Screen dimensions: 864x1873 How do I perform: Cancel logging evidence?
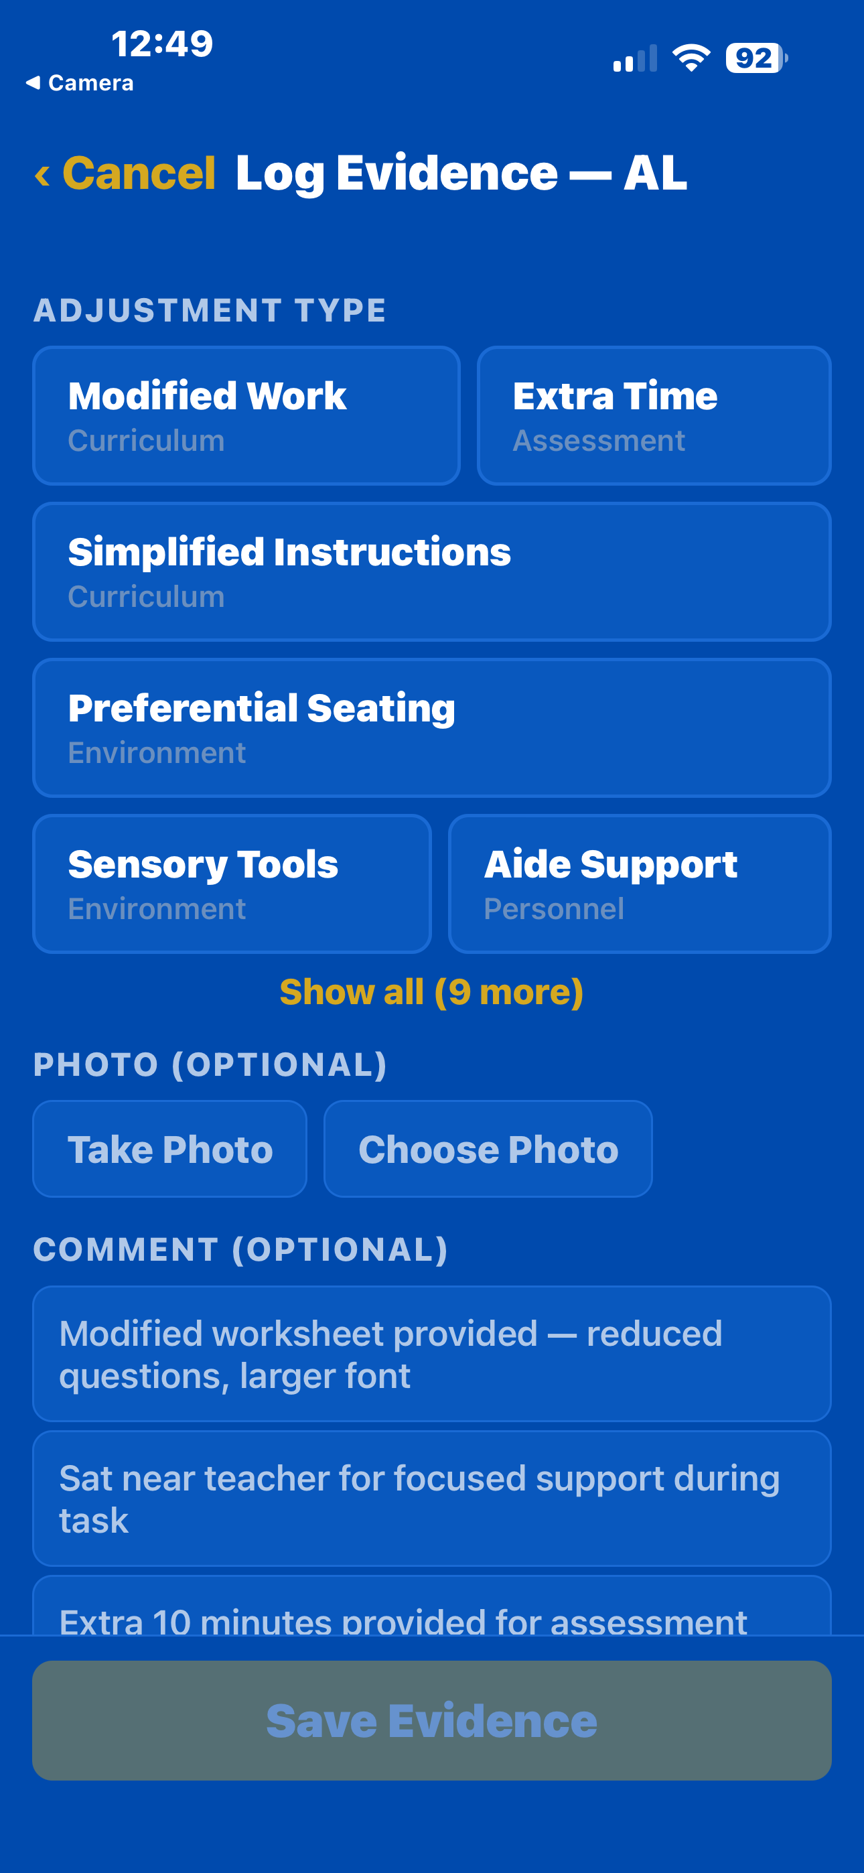click(138, 173)
